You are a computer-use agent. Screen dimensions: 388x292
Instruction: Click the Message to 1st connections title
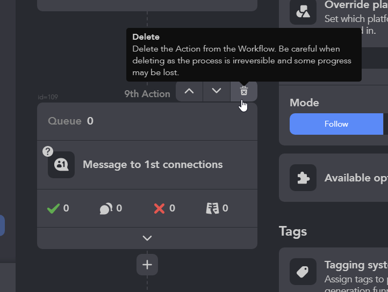click(x=153, y=165)
